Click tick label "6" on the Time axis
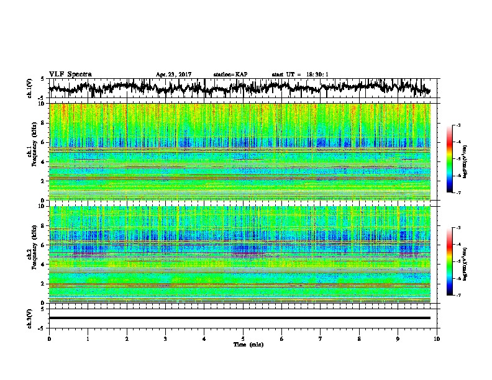492x380 pixels. 281,339
